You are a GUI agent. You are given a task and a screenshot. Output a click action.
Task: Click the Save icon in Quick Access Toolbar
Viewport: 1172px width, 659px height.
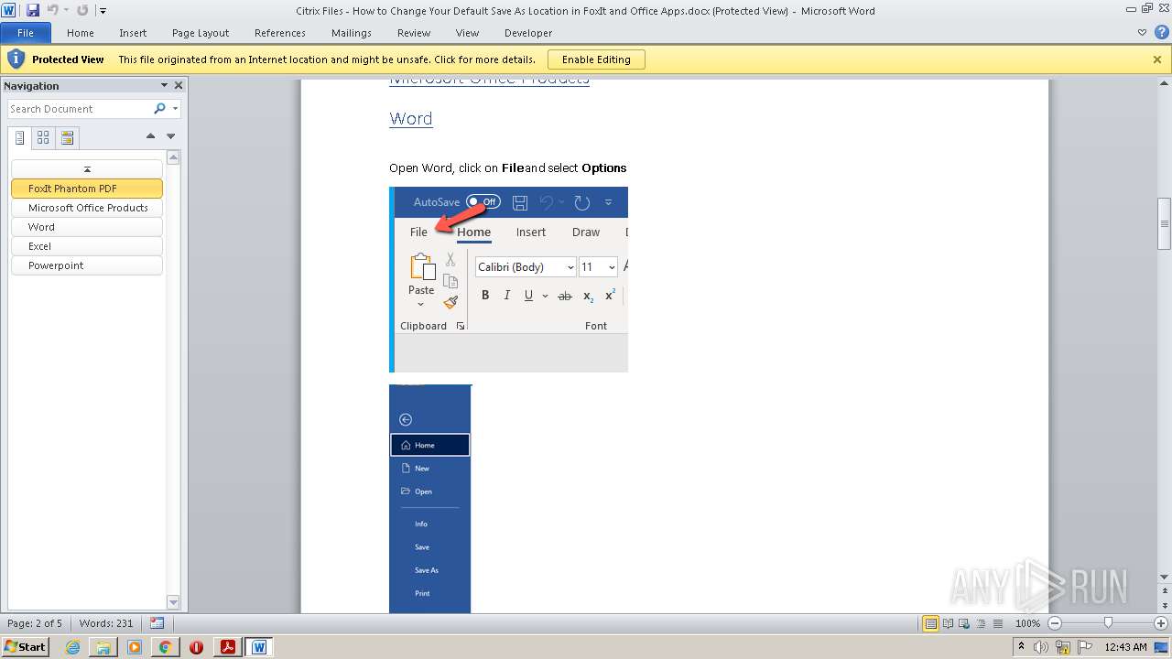[x=33, y=10]
